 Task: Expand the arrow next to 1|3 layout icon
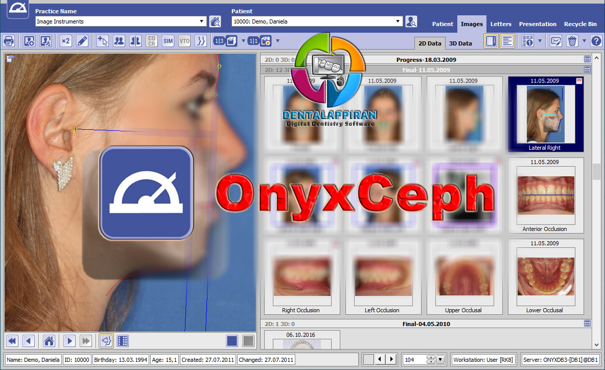pyautogui.click(x=243, y=41)
